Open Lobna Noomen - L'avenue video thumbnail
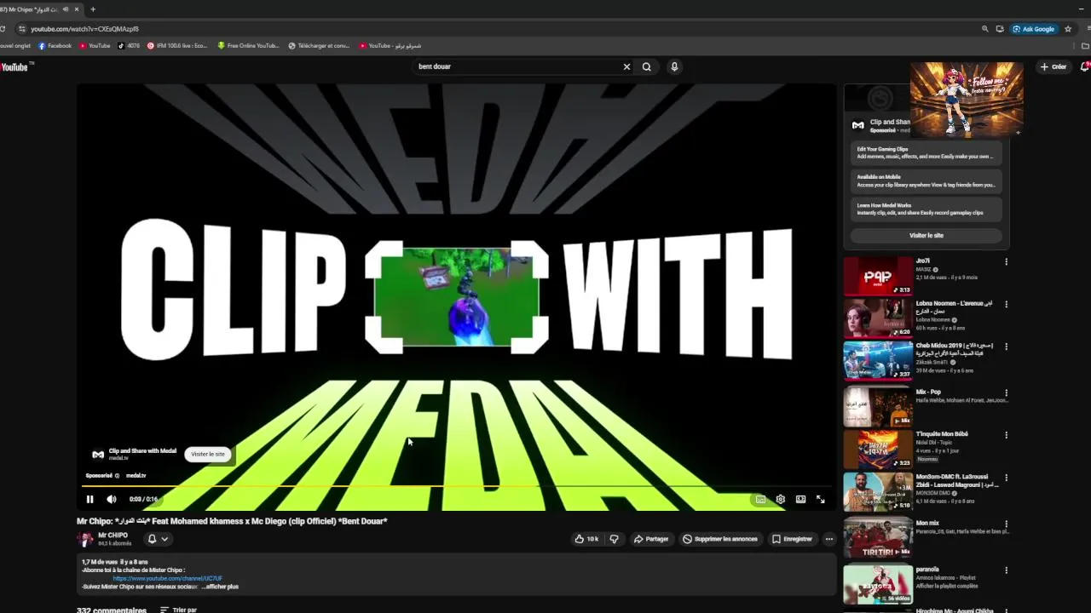This screenshot has width=1091, height=613. (x=878, y=319)
